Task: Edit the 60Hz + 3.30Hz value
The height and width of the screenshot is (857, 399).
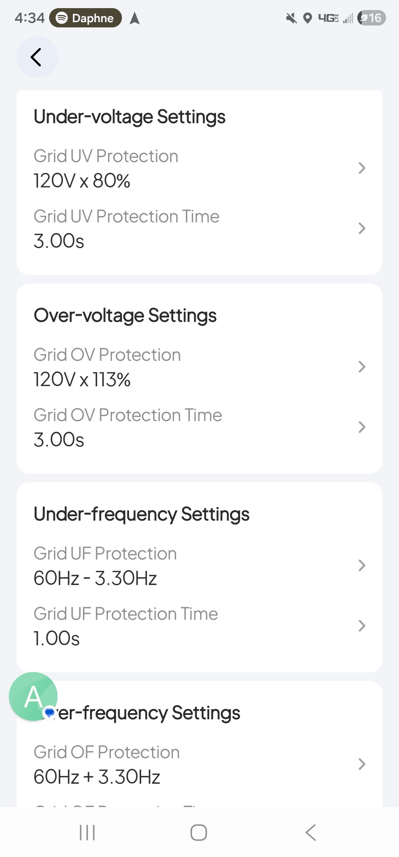Action: point(97,777)
